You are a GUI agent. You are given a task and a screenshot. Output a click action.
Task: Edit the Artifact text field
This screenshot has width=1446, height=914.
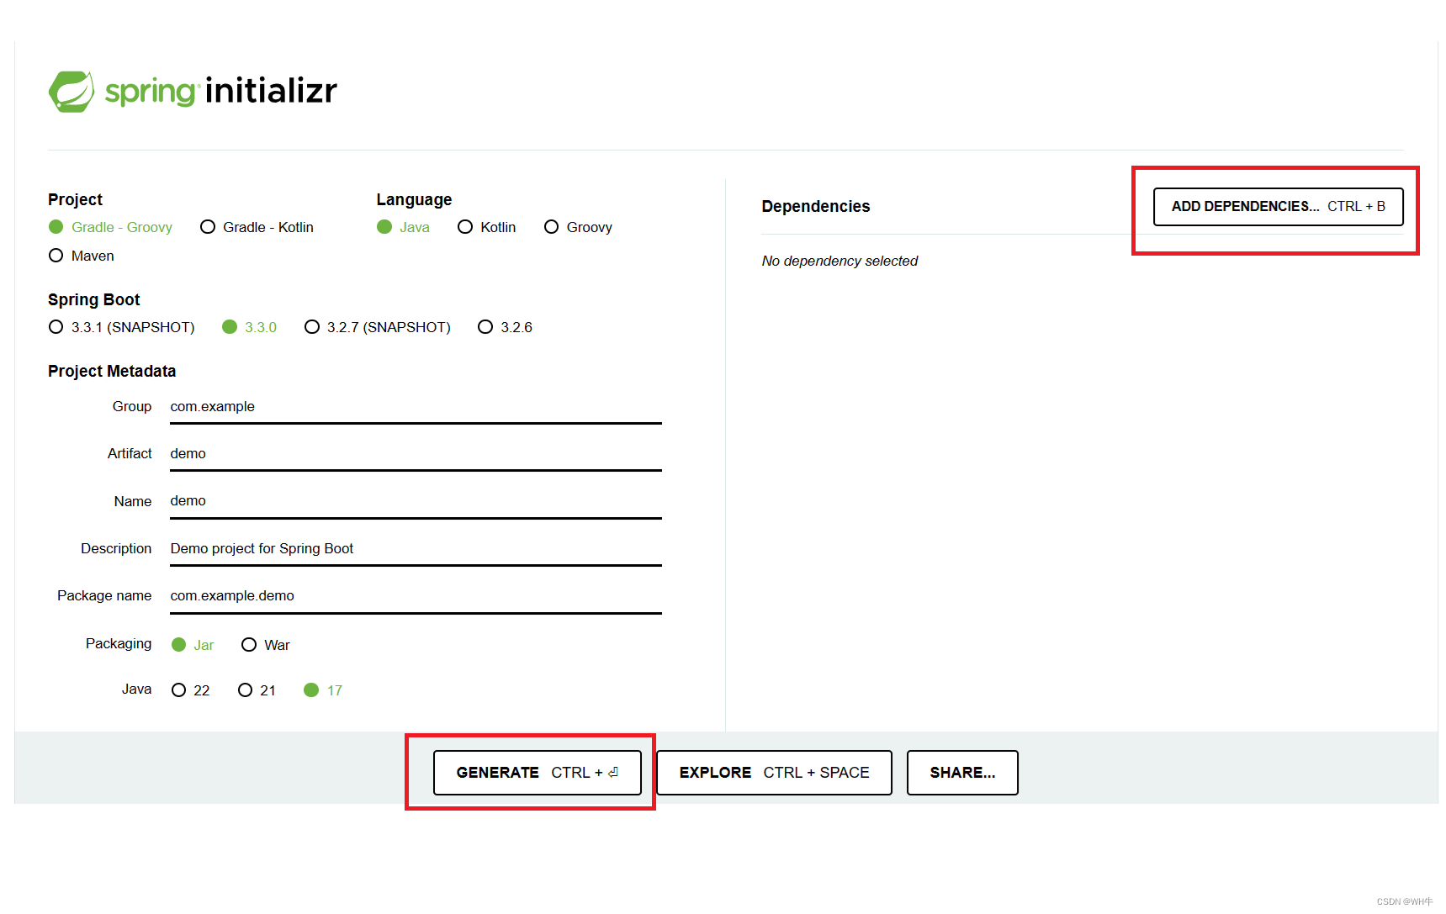[x=416, y=454]
